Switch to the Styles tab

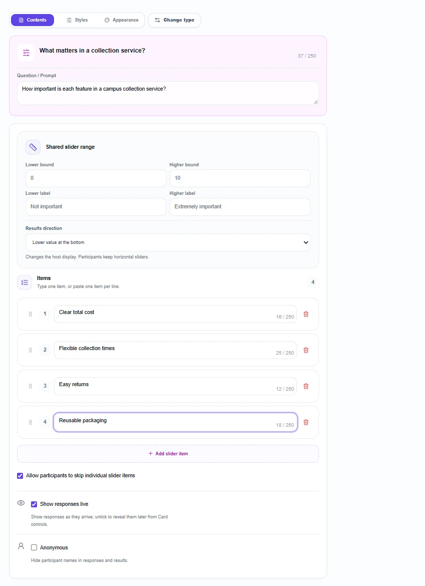pyautogui.click(x=77, y=20)
